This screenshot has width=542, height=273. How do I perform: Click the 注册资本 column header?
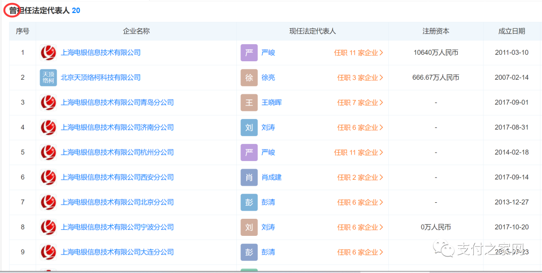click(436, 31)
